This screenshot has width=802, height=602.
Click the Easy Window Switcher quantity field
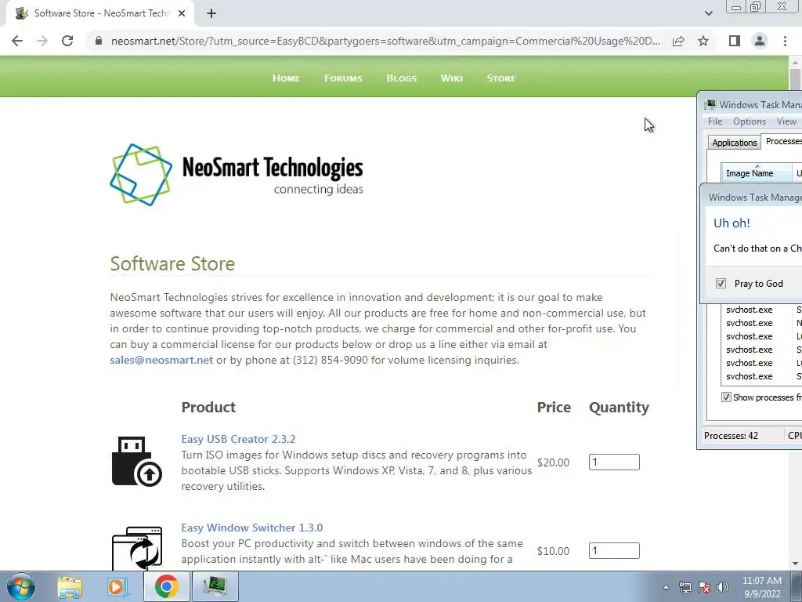tap(614, 551)
